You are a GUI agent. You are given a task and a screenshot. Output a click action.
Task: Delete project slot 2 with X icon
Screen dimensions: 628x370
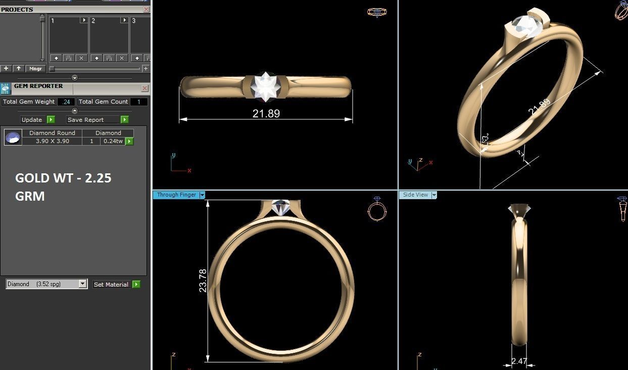coord(121,58)
